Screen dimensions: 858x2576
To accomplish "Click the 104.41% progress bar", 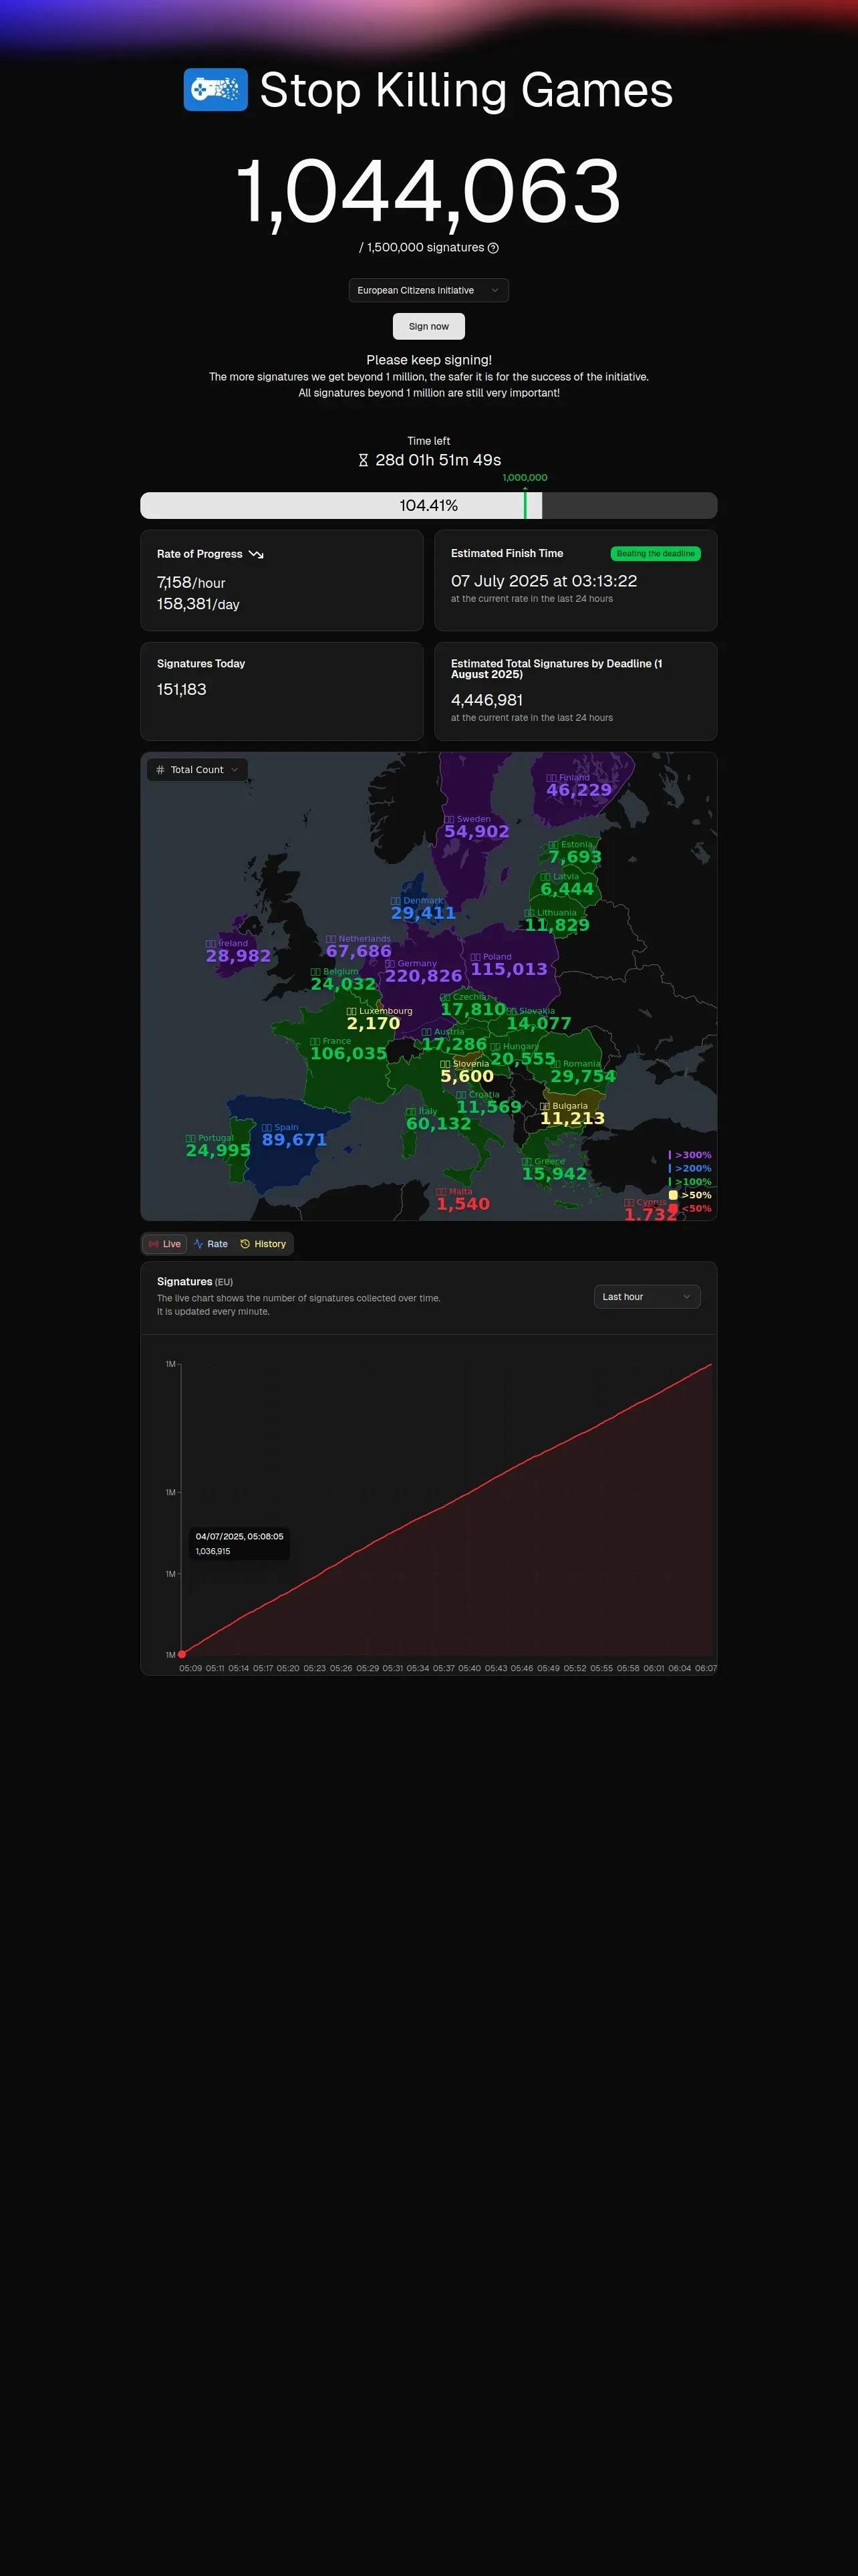I will pyautogui.click(x=428, y=505).
